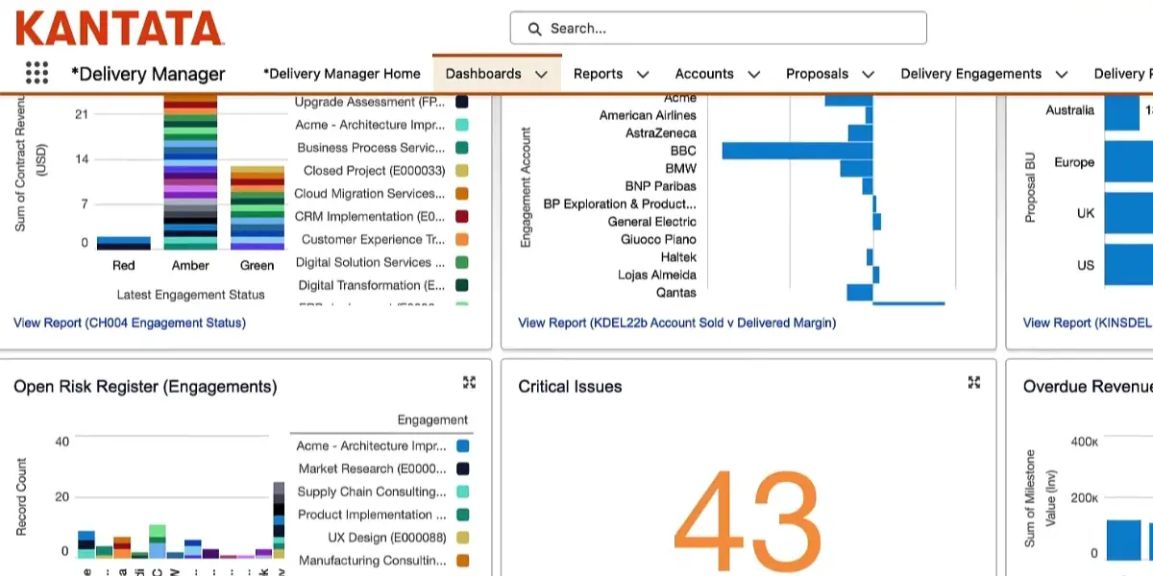Viewport: 1153px width, 576px height.
Task: Click the Upgrade Assessment legend swatch
Action: coord(461,102)
